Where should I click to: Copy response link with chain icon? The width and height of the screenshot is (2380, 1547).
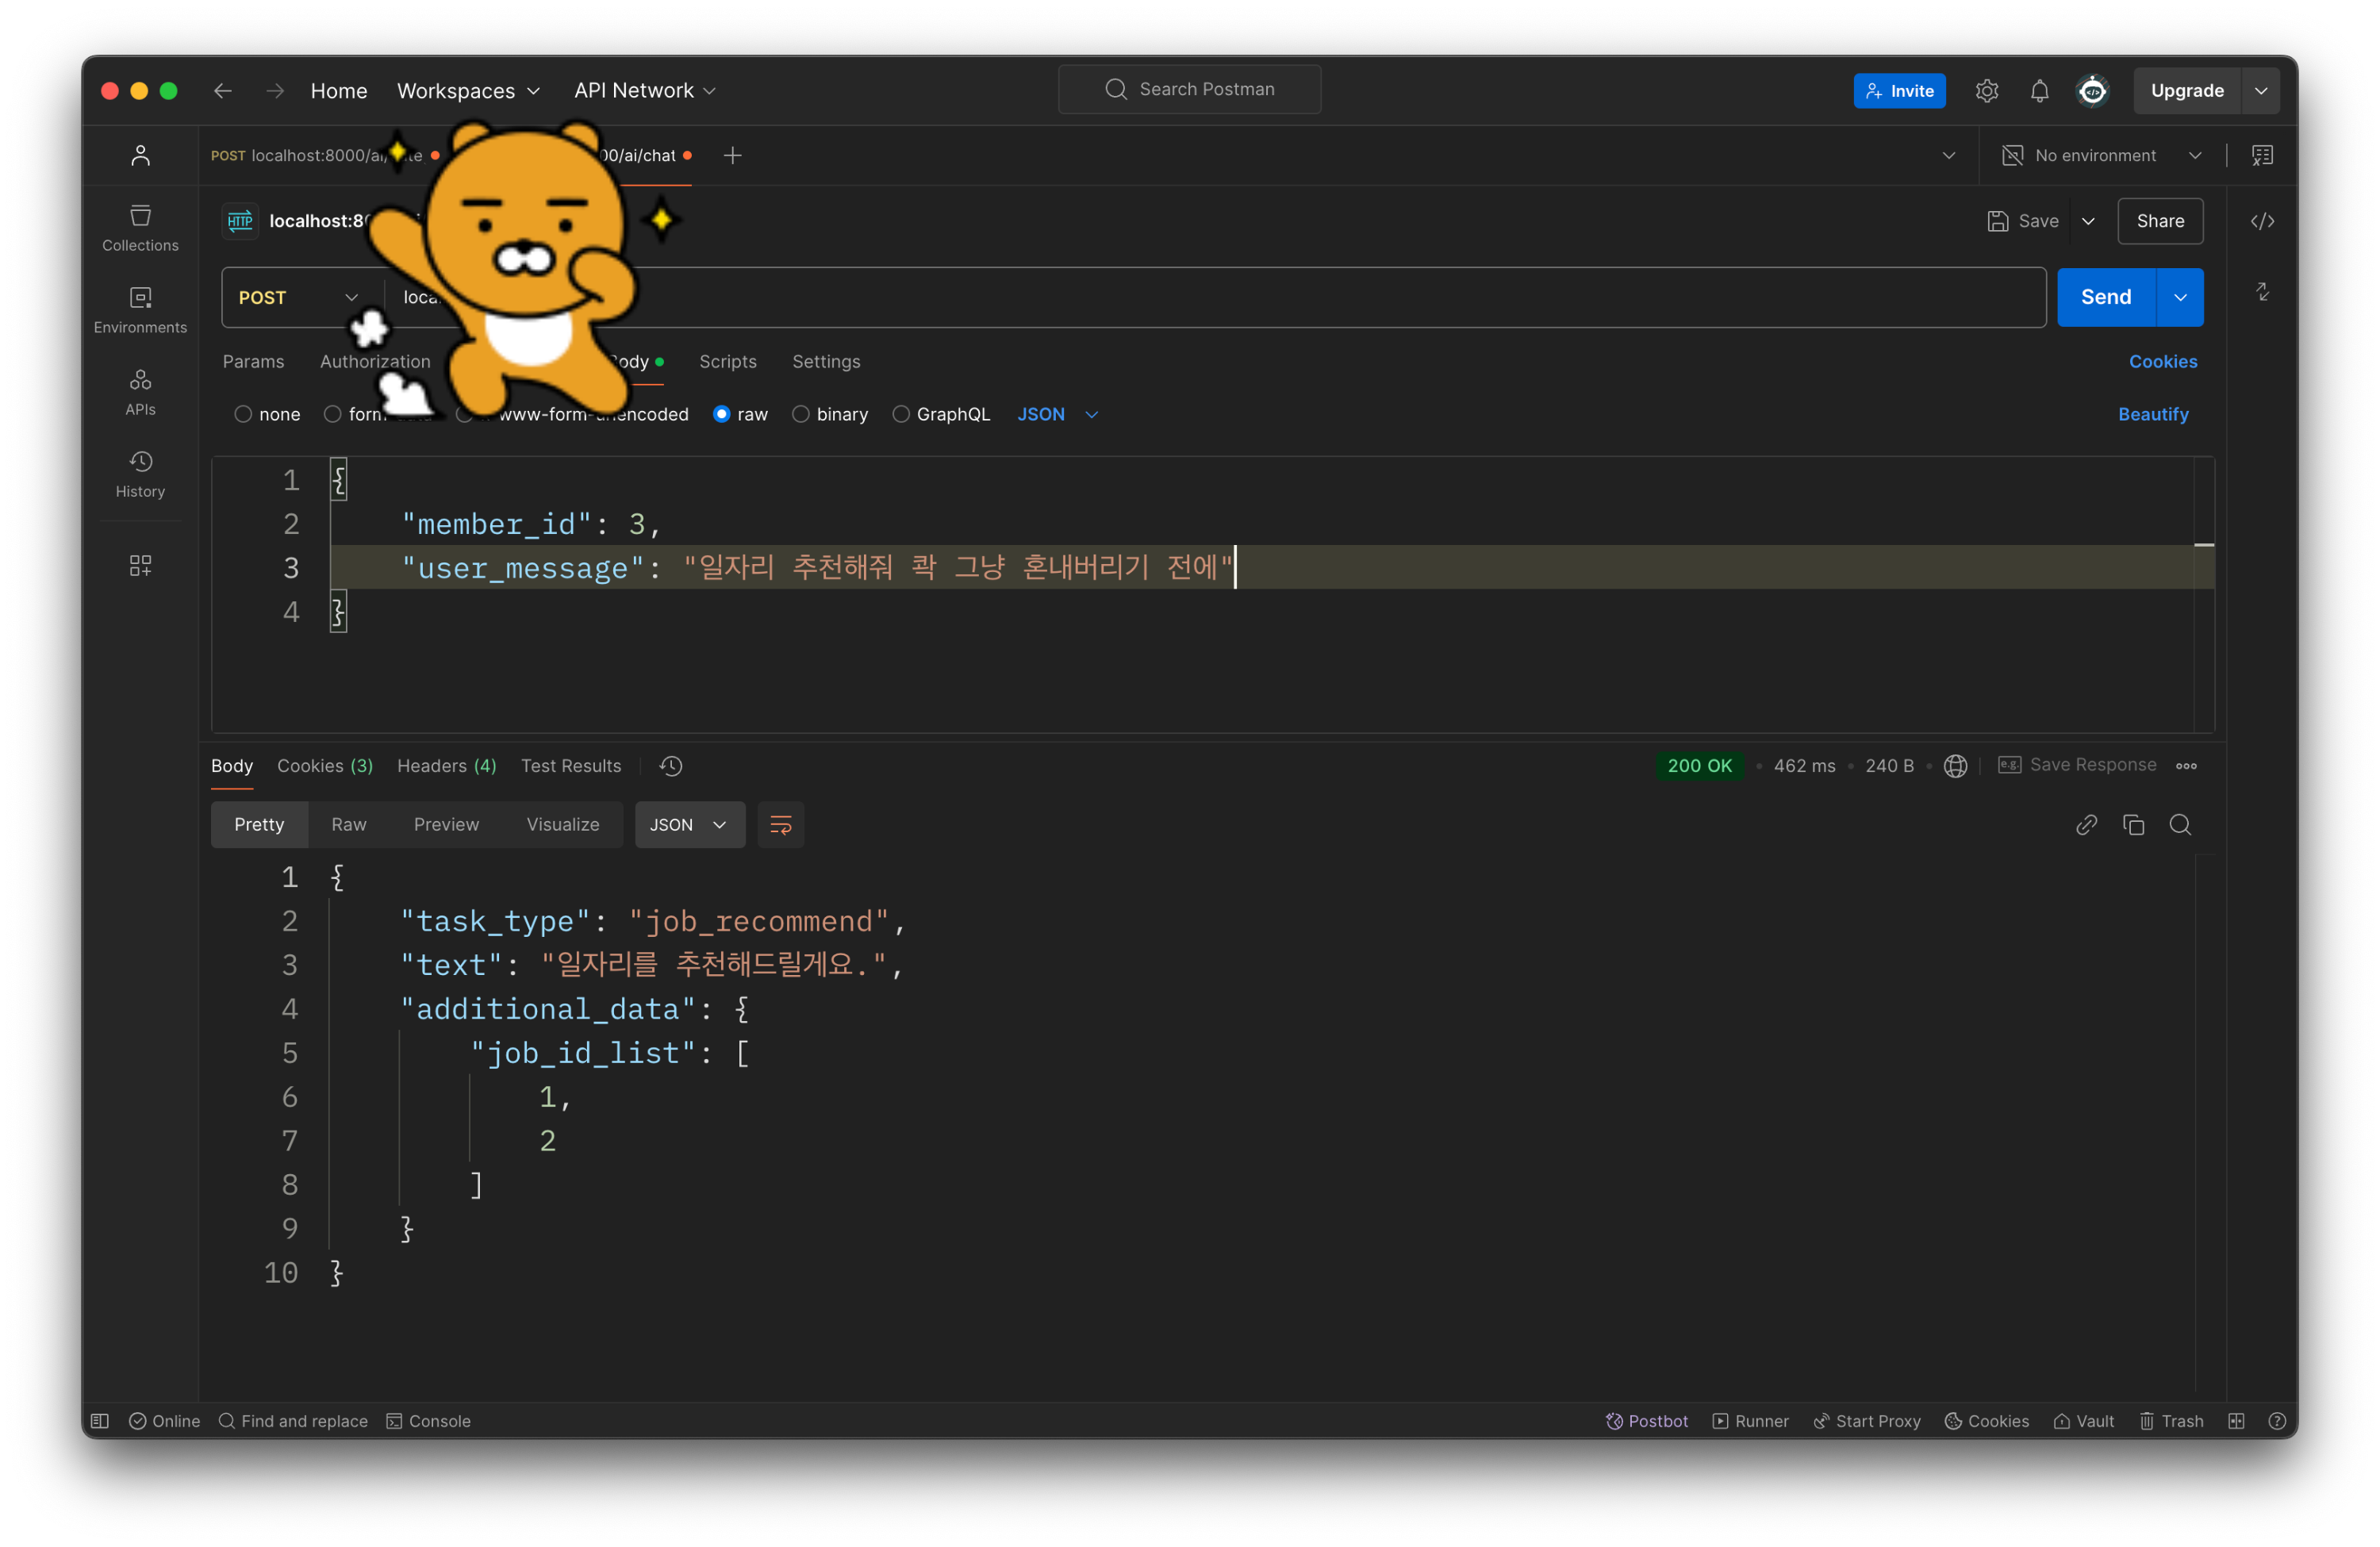(2087, 825)
